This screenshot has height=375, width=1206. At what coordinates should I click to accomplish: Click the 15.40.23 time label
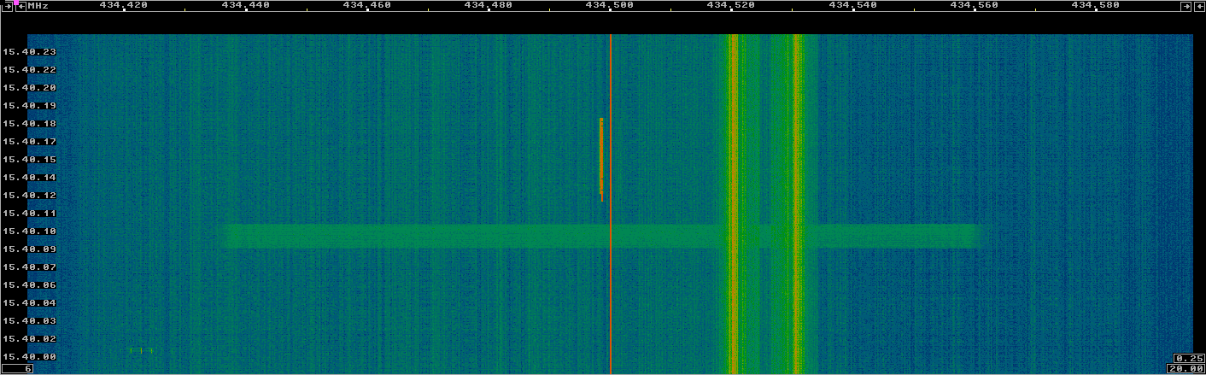tap(29, 51)
